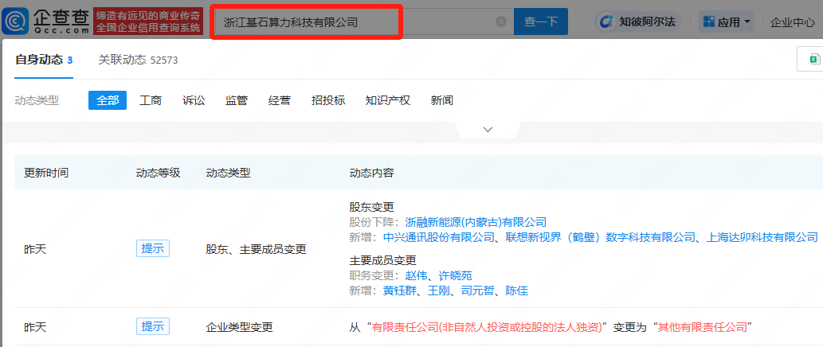Switch to the 关联动态 tab
Viewport: 823px width, 347px height.
pyautogui.click(x=138, y=60)
